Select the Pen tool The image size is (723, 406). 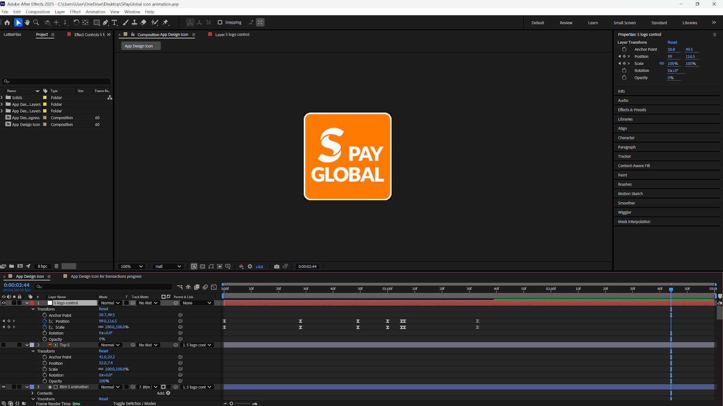(x=105, y=22)
